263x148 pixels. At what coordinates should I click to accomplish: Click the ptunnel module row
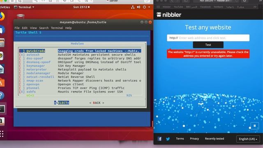pos(80,88)
